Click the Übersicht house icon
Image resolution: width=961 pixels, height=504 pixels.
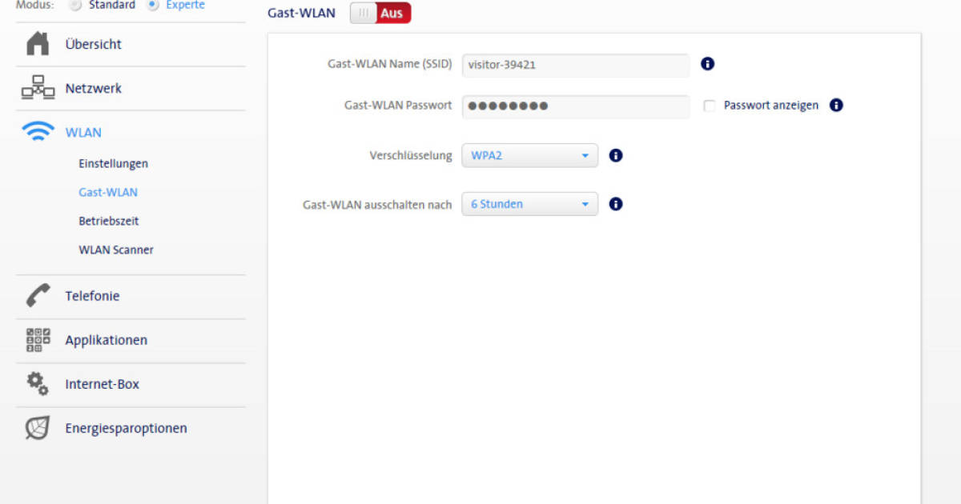(x=38, y=44)
